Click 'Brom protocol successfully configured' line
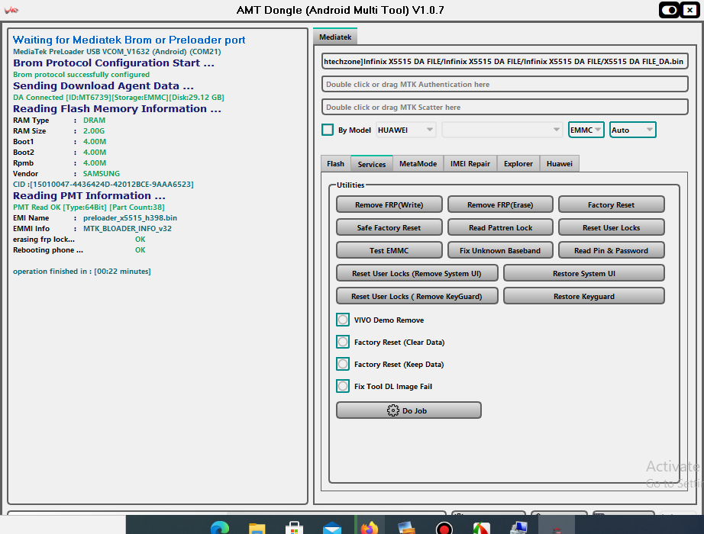The image size is (704, 534). 81,75
